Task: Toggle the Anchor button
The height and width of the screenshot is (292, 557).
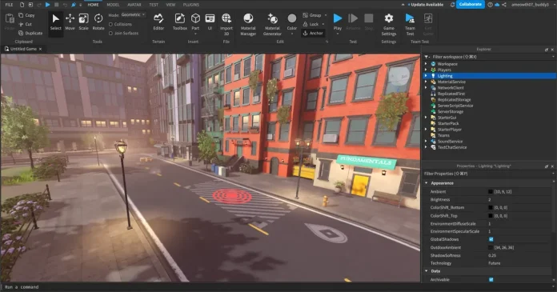Action: [x=313, y=33]
